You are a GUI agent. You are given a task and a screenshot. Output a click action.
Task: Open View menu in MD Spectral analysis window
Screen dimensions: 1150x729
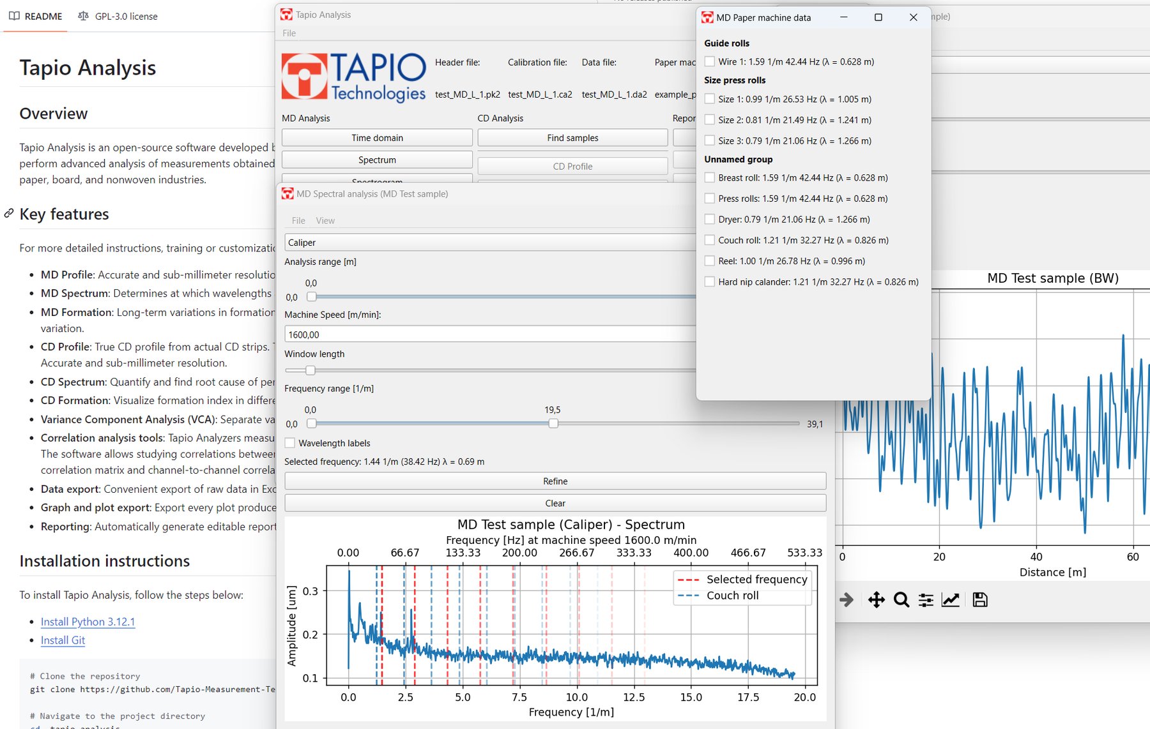[x=325, y=220]
